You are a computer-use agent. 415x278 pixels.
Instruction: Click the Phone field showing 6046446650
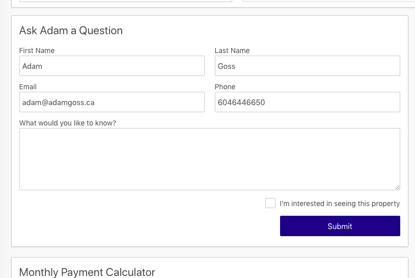(x=307, y=102)
